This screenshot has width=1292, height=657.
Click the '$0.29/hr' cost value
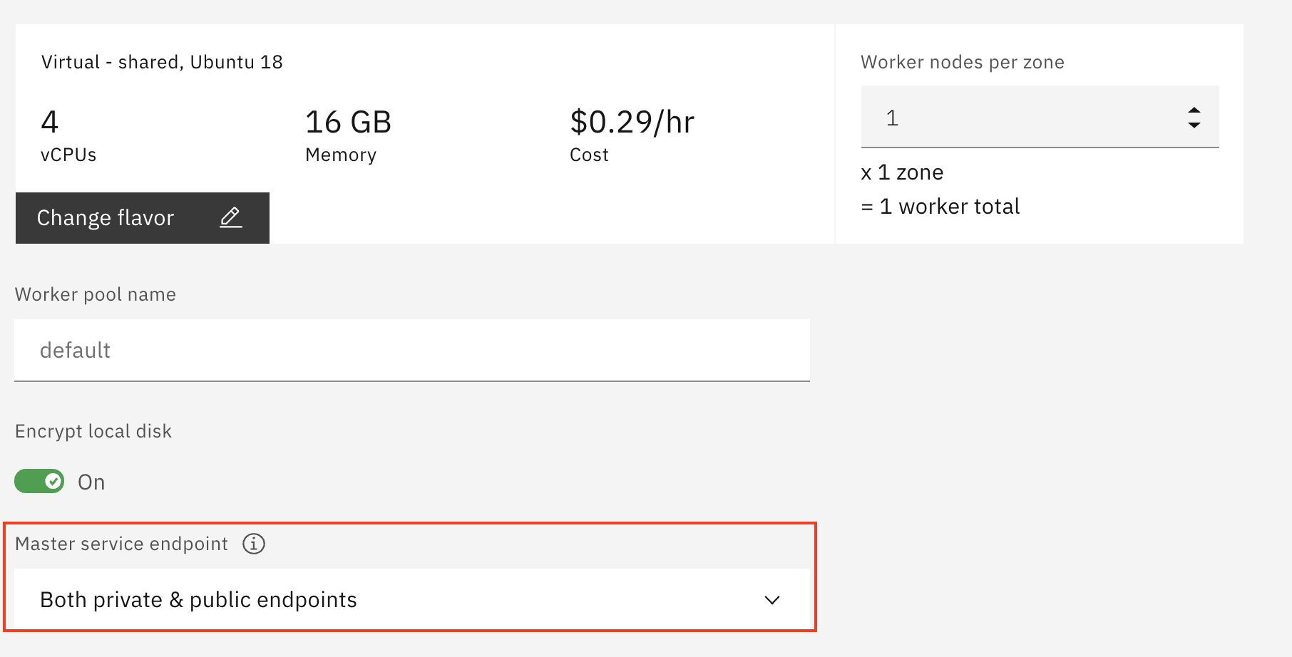pos(632,122)
